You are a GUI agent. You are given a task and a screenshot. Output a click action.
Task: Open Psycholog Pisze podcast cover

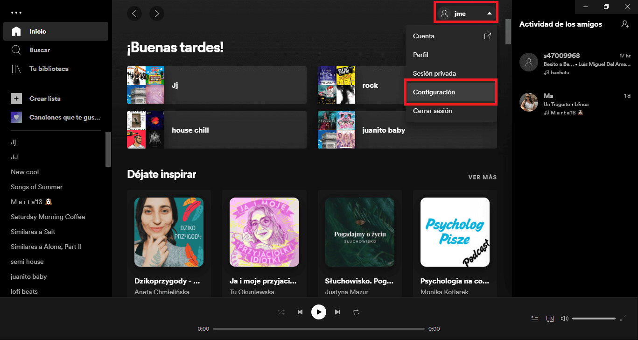[455, 232]
